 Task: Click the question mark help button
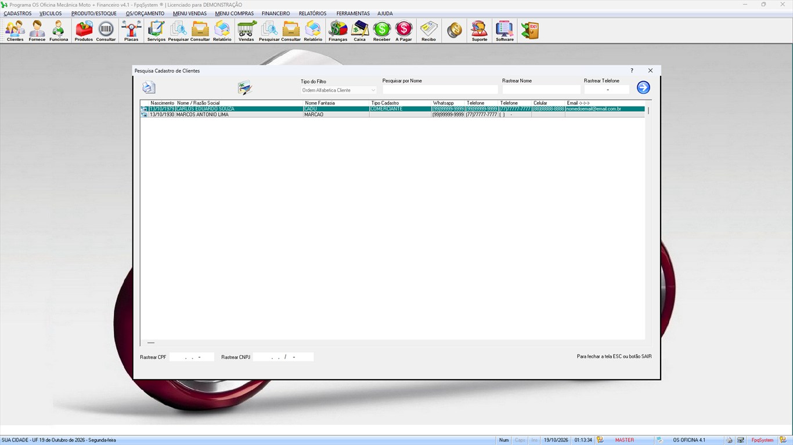632,71
